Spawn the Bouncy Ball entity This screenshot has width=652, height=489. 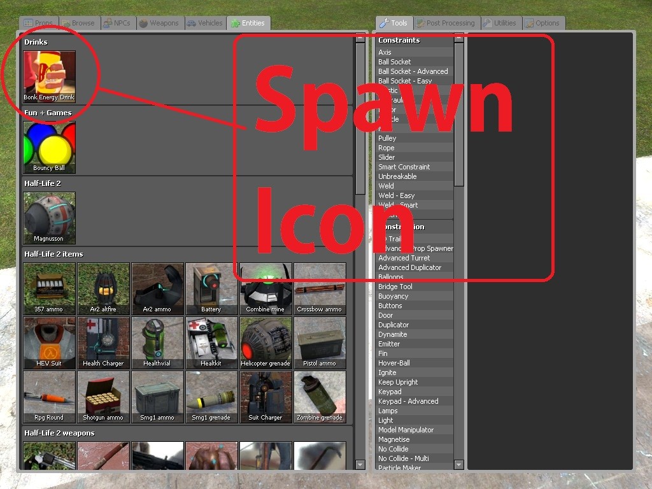[x=49, y=147]
